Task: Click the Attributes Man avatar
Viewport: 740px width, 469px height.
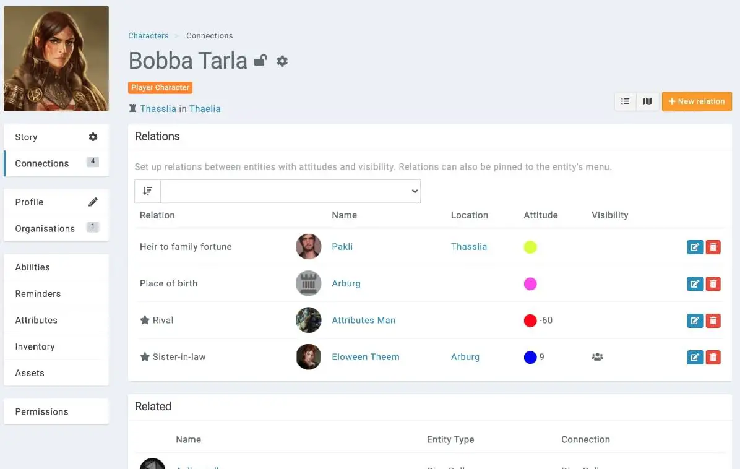Action: (x=308, y=320)
